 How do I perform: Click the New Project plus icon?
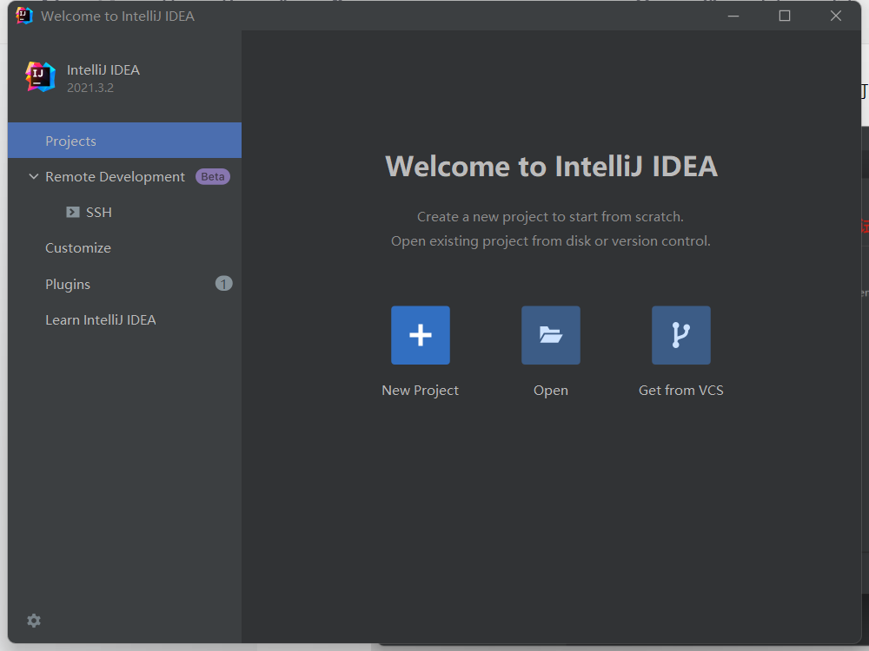(420, 335)
